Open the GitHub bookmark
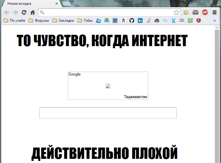 pos(132,21)
